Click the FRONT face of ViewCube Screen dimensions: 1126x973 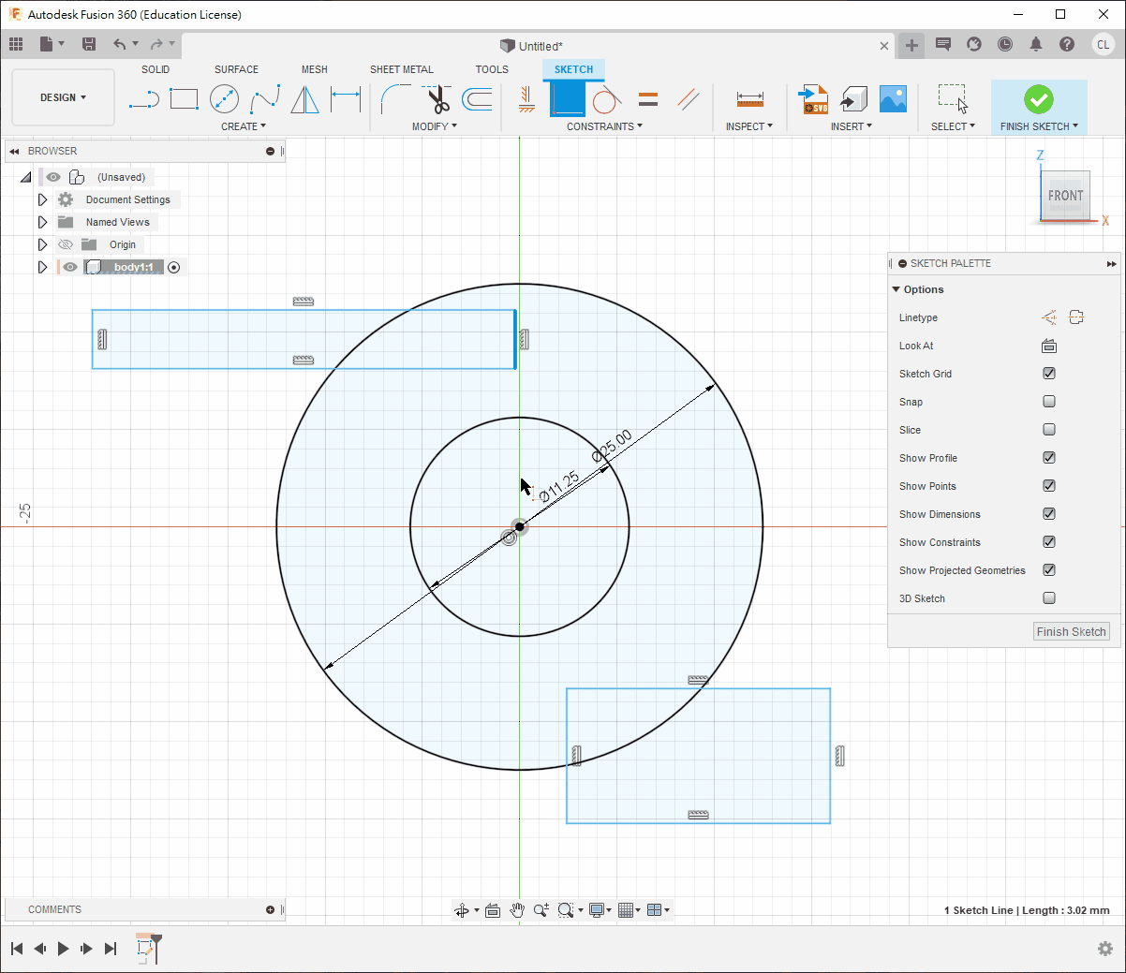point(1065,196)
